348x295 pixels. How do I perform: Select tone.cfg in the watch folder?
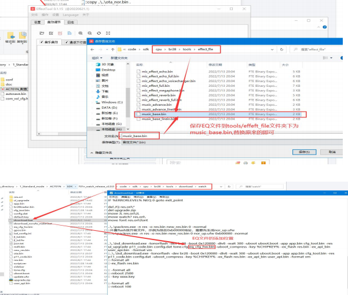(x=19, y=270)
